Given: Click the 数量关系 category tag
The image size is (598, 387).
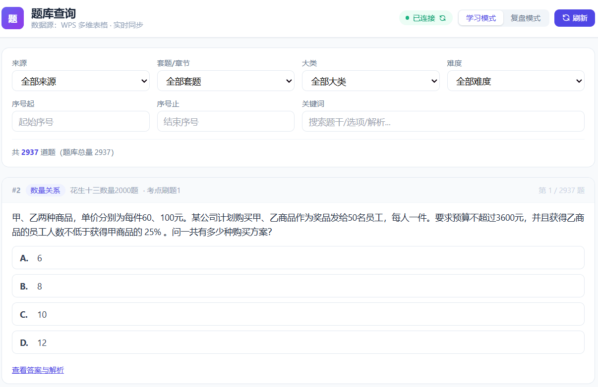Looking at the screenshot, I should point(46,191).
